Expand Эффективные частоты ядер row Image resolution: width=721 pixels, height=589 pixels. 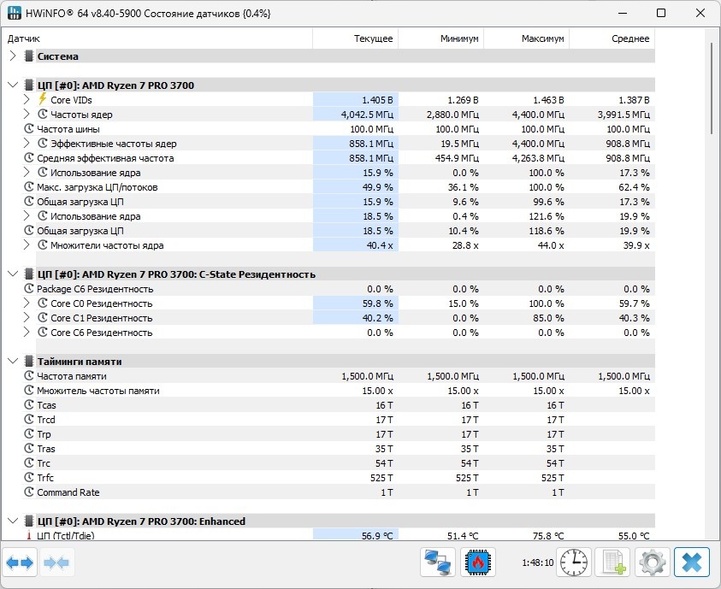pos(27,143)
